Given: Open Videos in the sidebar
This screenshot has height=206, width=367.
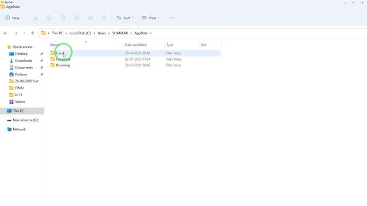Looking at the screenshot, I should [x=20, y=102].
